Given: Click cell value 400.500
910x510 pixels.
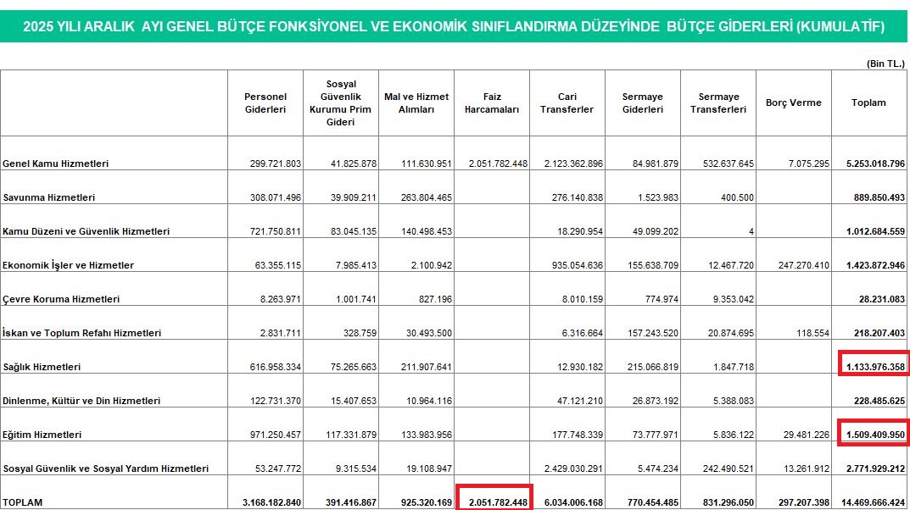Looking at the screenshot, I should click(737, 197).
